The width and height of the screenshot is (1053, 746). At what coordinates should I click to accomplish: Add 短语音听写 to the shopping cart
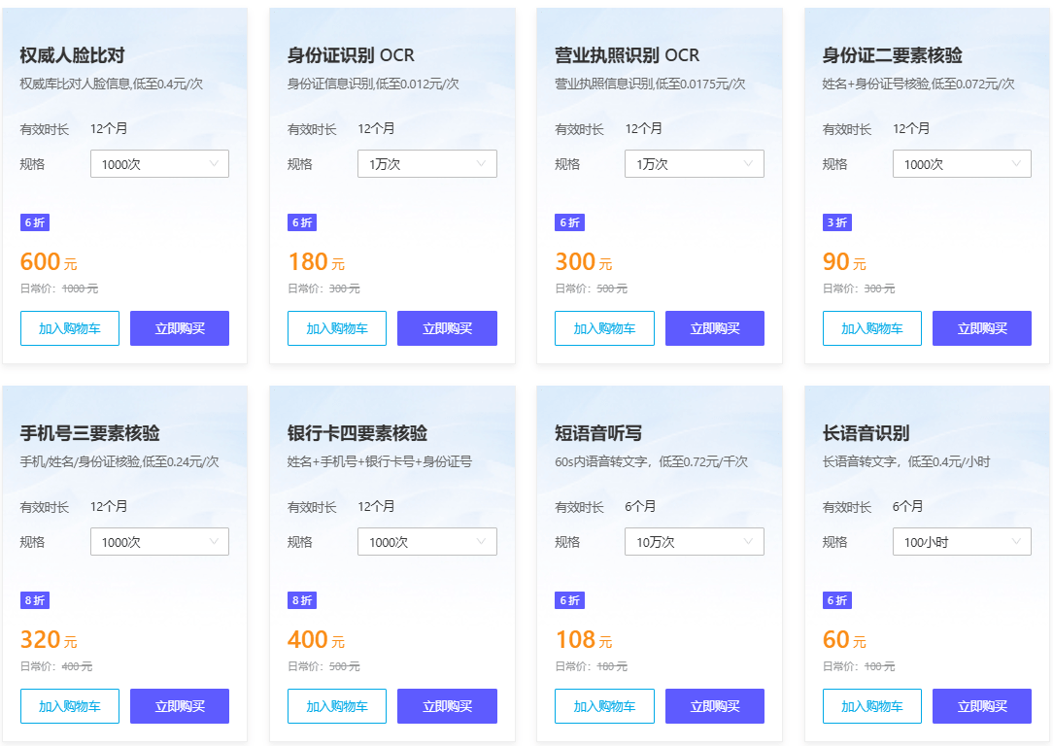point(604,706)
